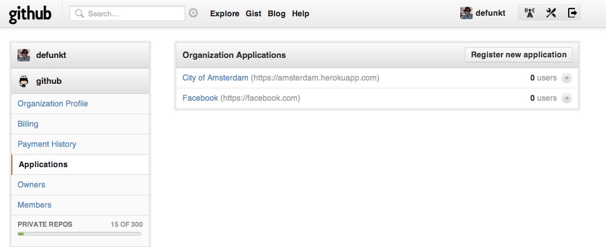Click the sign out icon
606x247 pixels.
tap(572, 13)
